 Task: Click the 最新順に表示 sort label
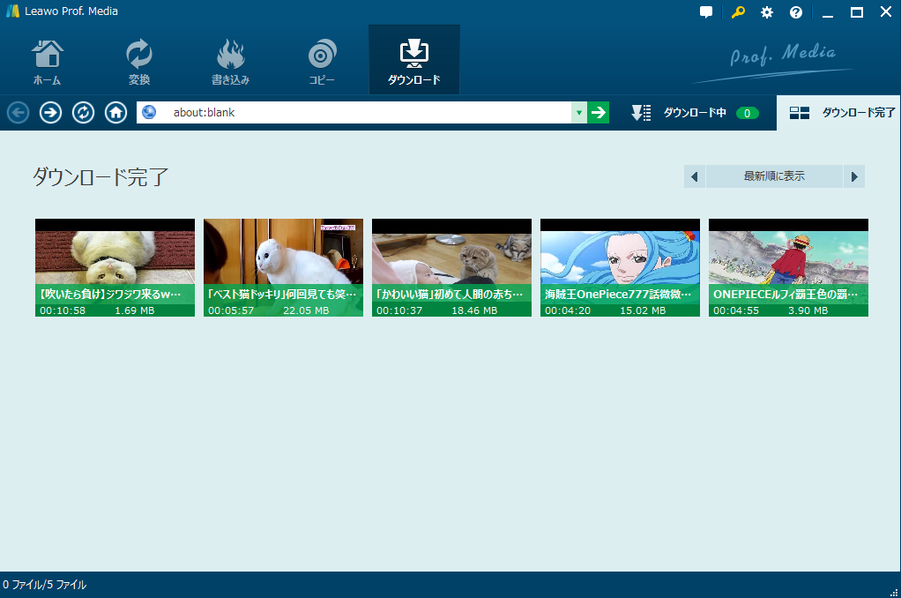(x=774, y=176)
